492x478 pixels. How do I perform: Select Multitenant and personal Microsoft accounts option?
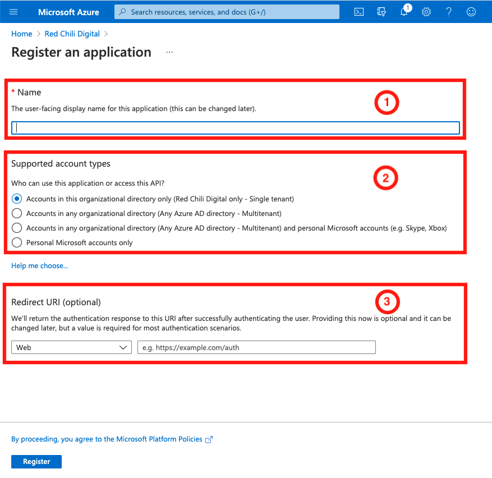pyautogui.click(x=17, y=228)
